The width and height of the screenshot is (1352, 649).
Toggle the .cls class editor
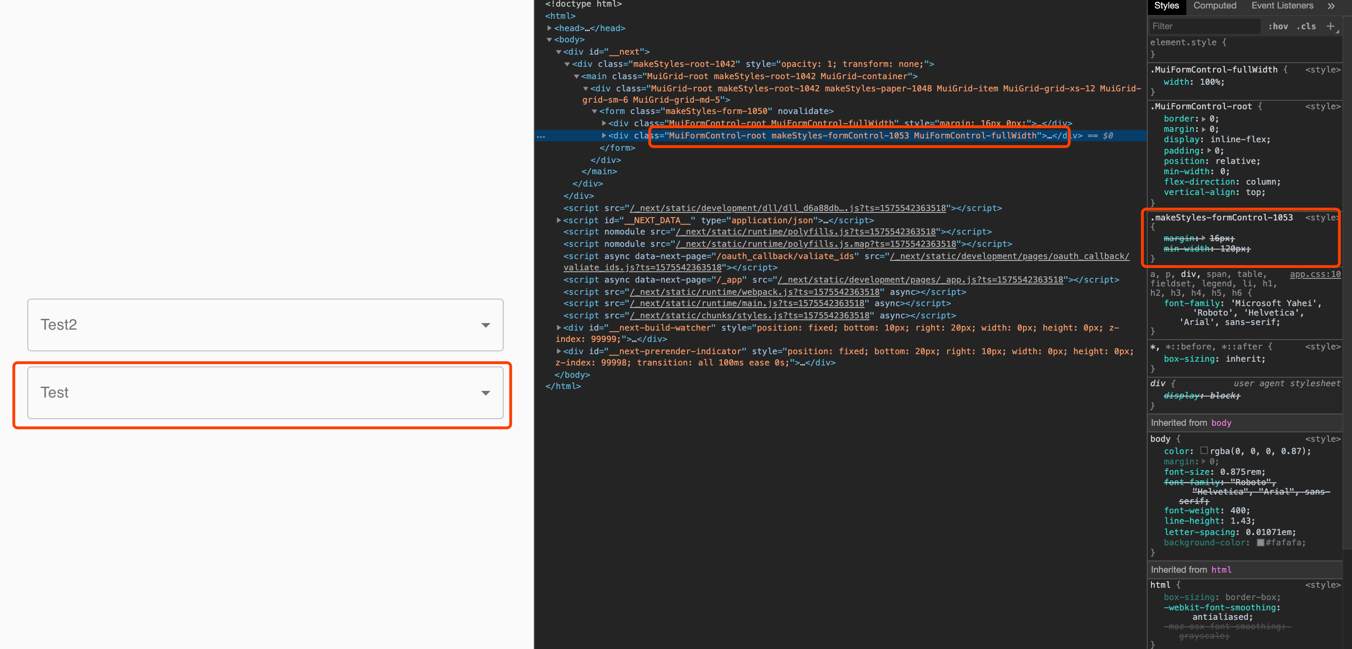click(x=1306, y=26)
